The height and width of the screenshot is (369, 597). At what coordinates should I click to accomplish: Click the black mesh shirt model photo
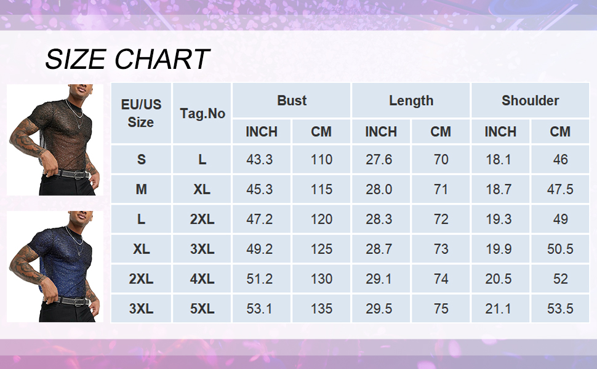(x=55, y=140)
